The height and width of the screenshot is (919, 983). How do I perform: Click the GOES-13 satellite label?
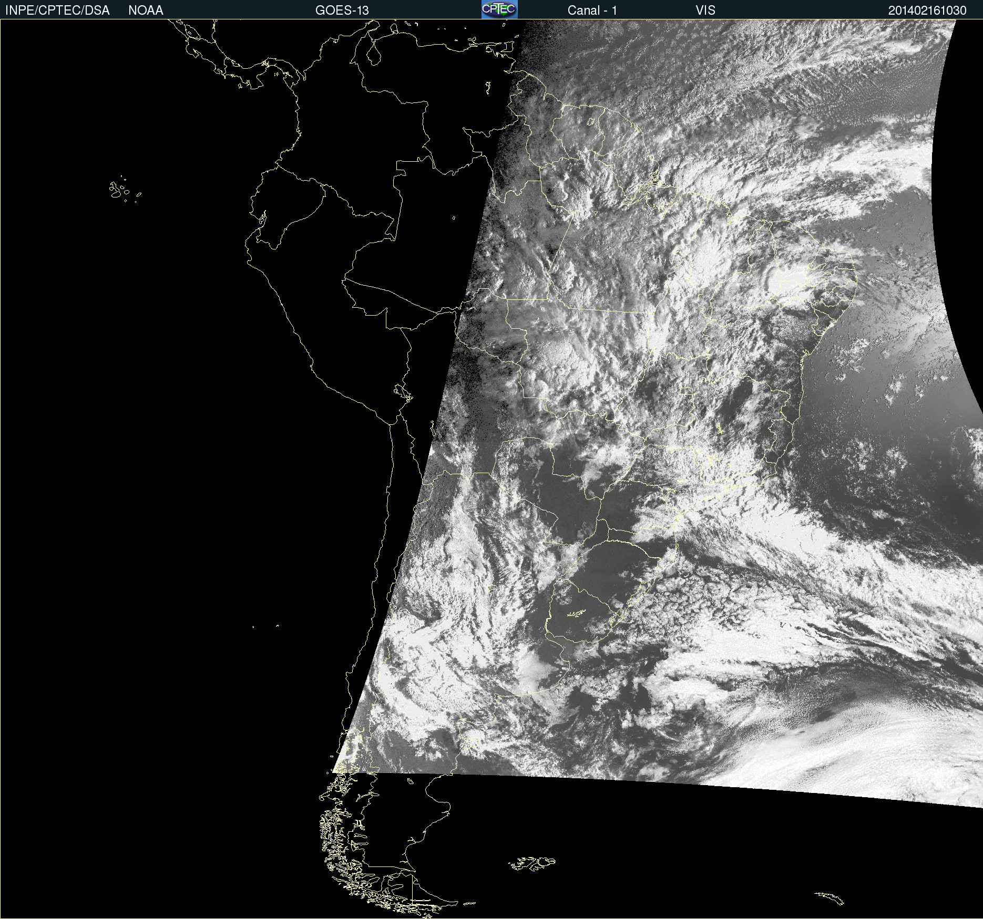(x=342, y=10)
